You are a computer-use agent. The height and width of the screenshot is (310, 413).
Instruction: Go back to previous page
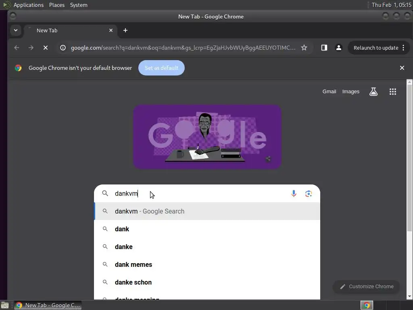[17, 48]
